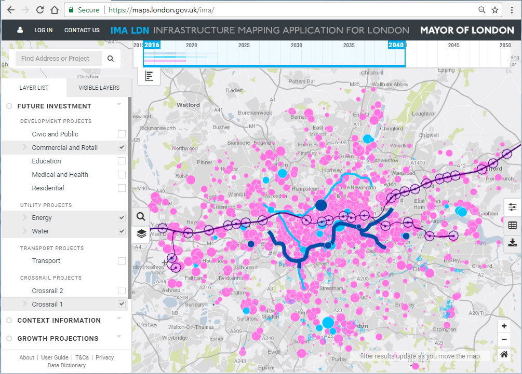Enable the Residential layer checkbox
The image size is (522, 374).
click(x=122, y=188)
